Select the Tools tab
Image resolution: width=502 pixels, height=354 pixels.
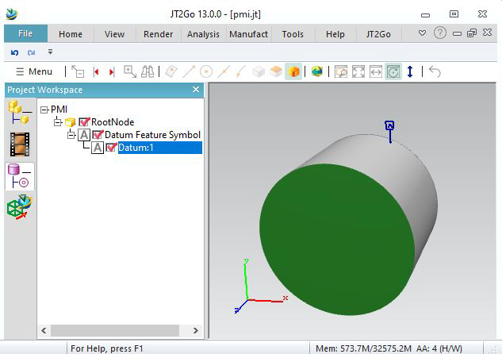(293, 34)
